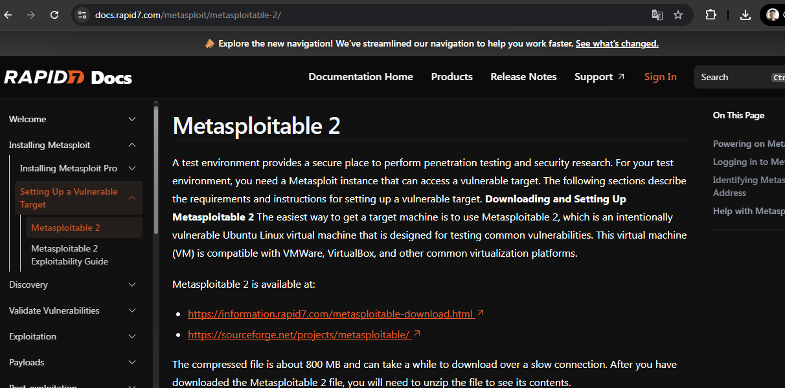Screen dimensions: 785x388
Task: Collapse the Installing Metasploit section
Action: [132, 145]
